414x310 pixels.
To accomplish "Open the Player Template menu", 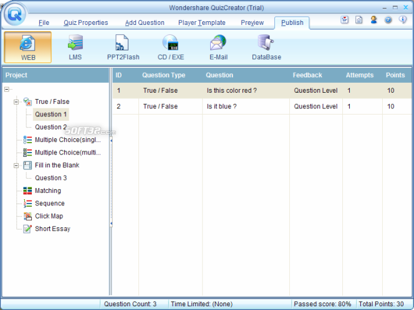I will [x=202, y=22].
